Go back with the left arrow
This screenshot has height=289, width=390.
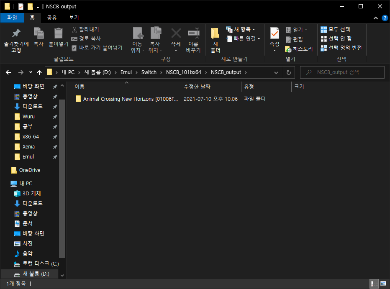[8, 72]
